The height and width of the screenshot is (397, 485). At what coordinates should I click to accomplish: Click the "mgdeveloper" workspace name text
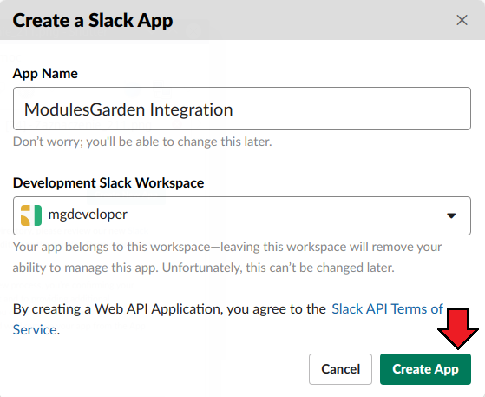88,215
